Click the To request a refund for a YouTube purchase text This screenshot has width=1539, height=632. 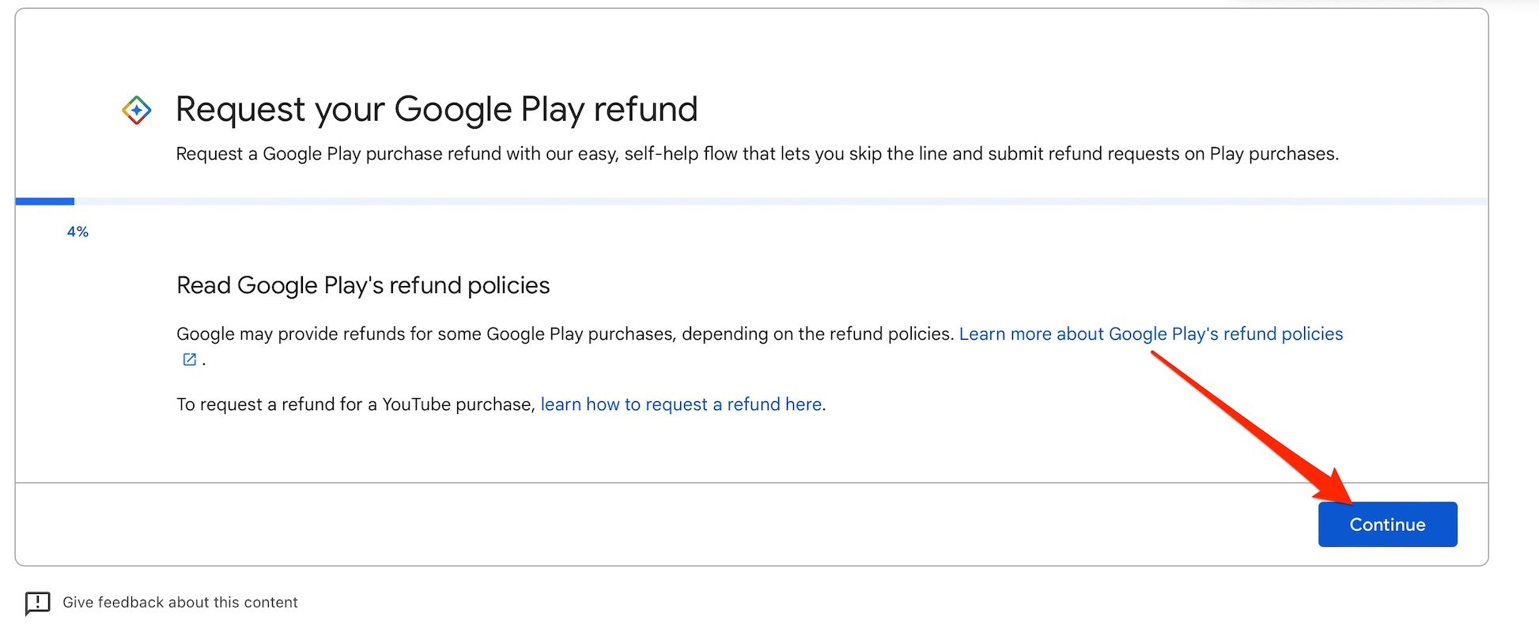pos(356,404)
